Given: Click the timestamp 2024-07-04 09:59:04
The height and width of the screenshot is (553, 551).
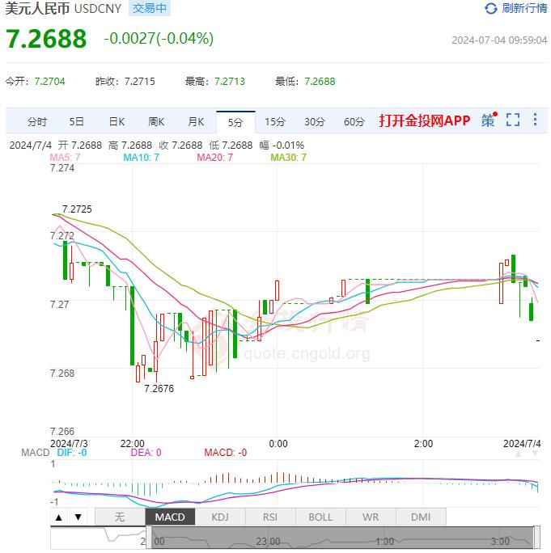Looking at the screenshot, I should pyautogui.click(x=499, y=40).
